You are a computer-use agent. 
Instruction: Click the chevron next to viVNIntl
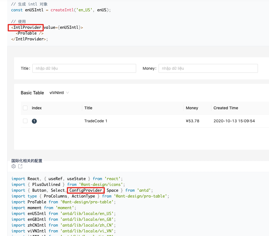click(x=68, y=93)
